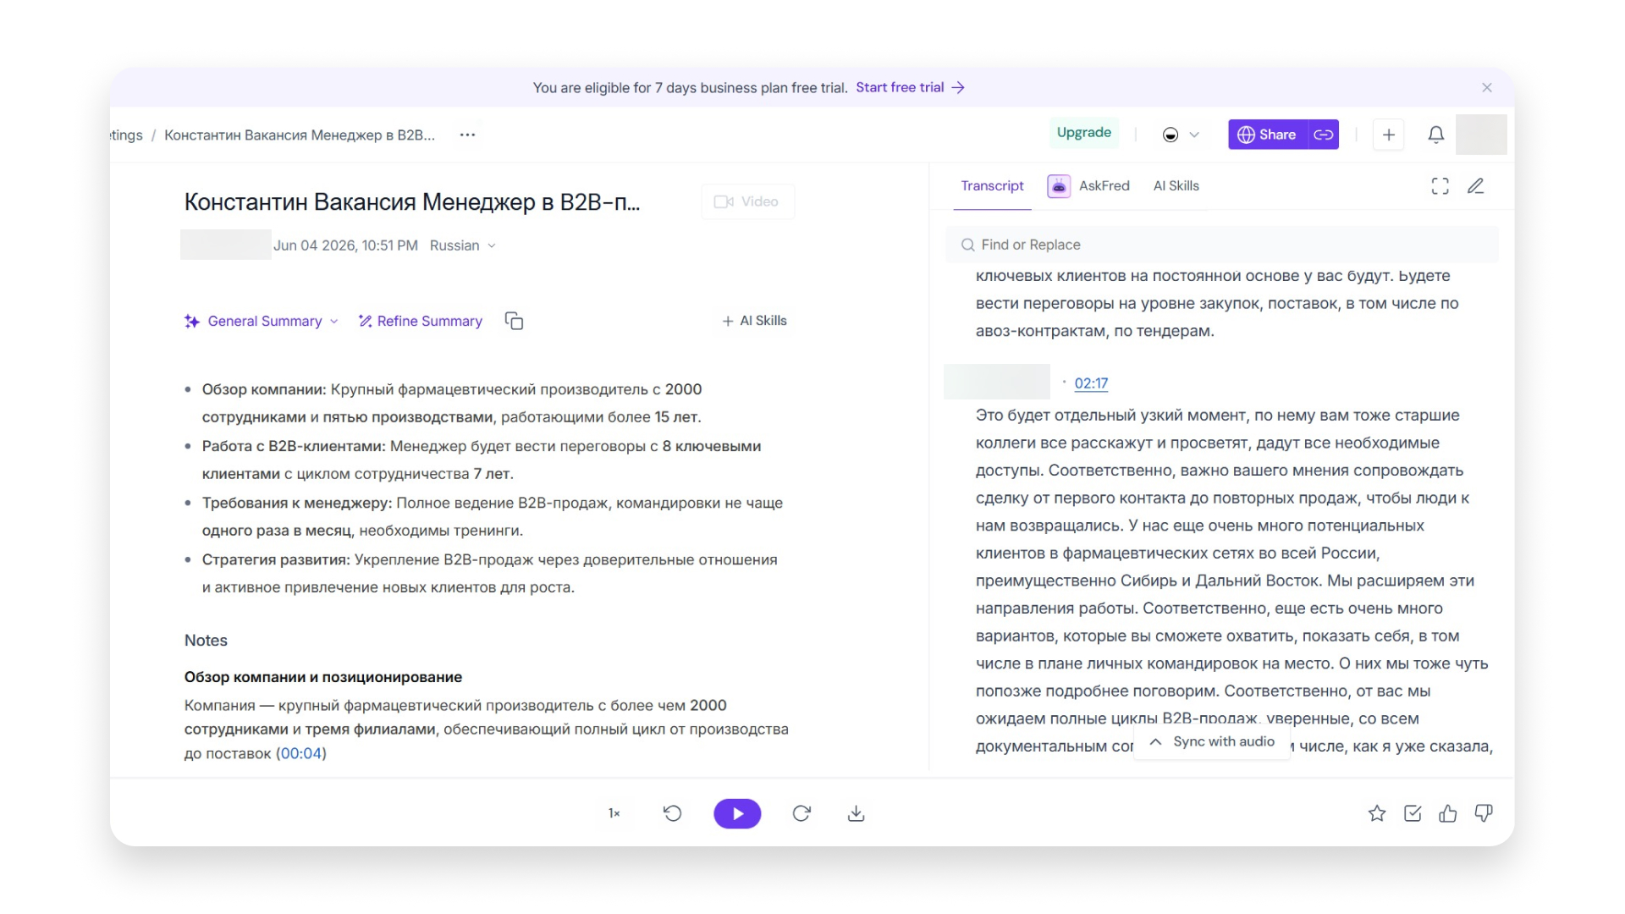
Task: Click the search magnifier icon in Find or Replace
Action: pyautogui.click(x=967, y=245)
